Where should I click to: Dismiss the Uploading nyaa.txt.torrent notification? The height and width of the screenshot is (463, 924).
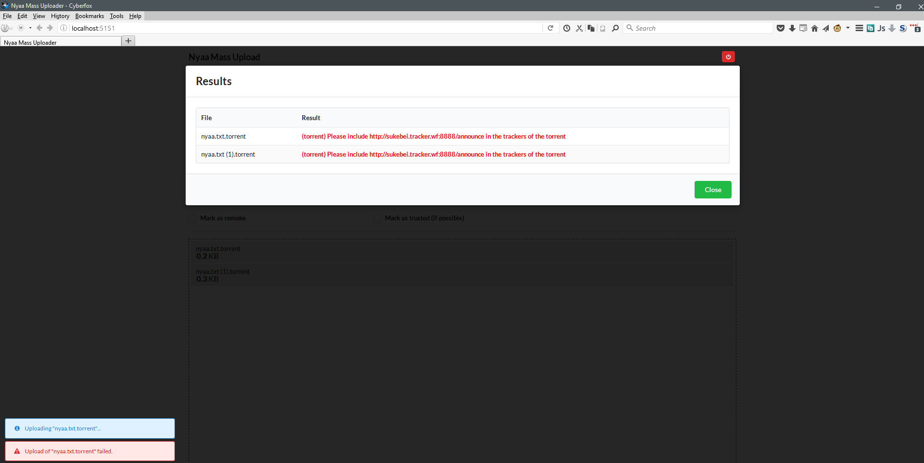pos(90,428)
